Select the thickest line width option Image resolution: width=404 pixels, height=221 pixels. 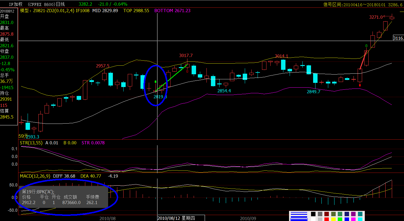(x=299, y=220)
